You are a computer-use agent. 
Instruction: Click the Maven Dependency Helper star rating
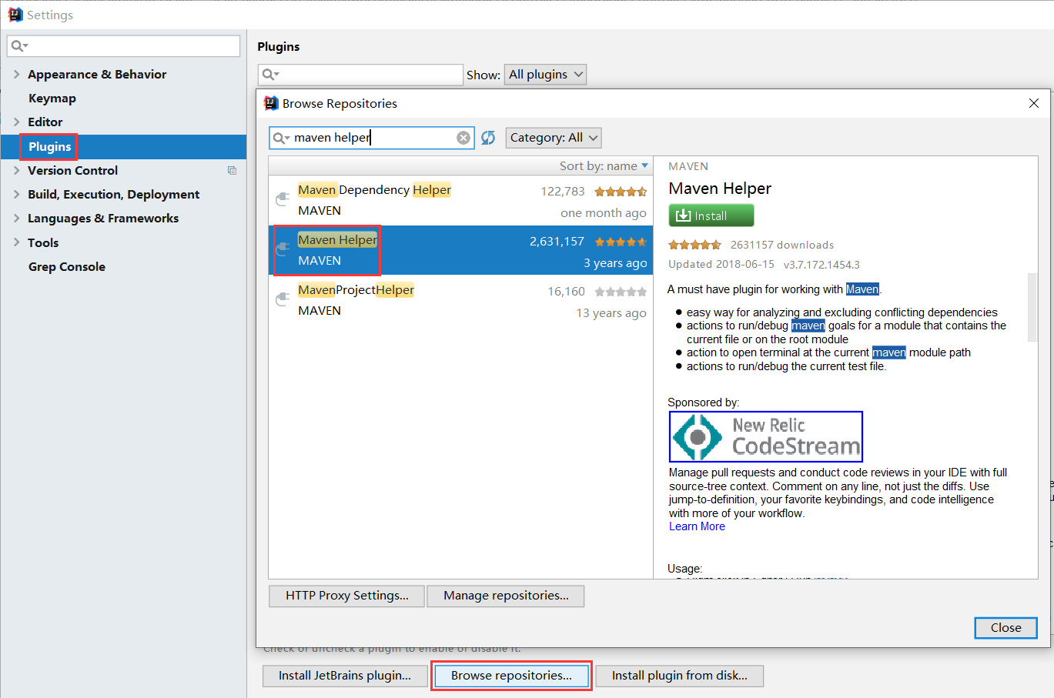[621, 192]
